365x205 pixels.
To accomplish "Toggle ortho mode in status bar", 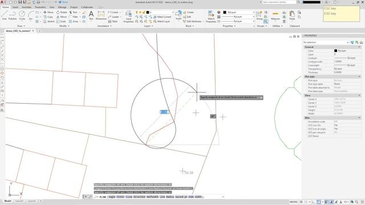I will pos(314,202).
